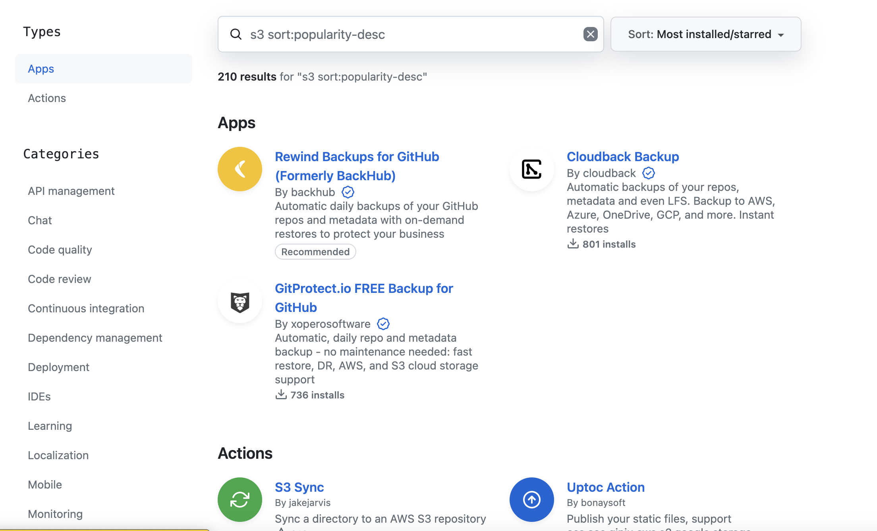Open the Code review category
The height and width of the screenshot is (531, 877).
pos(60,279)
